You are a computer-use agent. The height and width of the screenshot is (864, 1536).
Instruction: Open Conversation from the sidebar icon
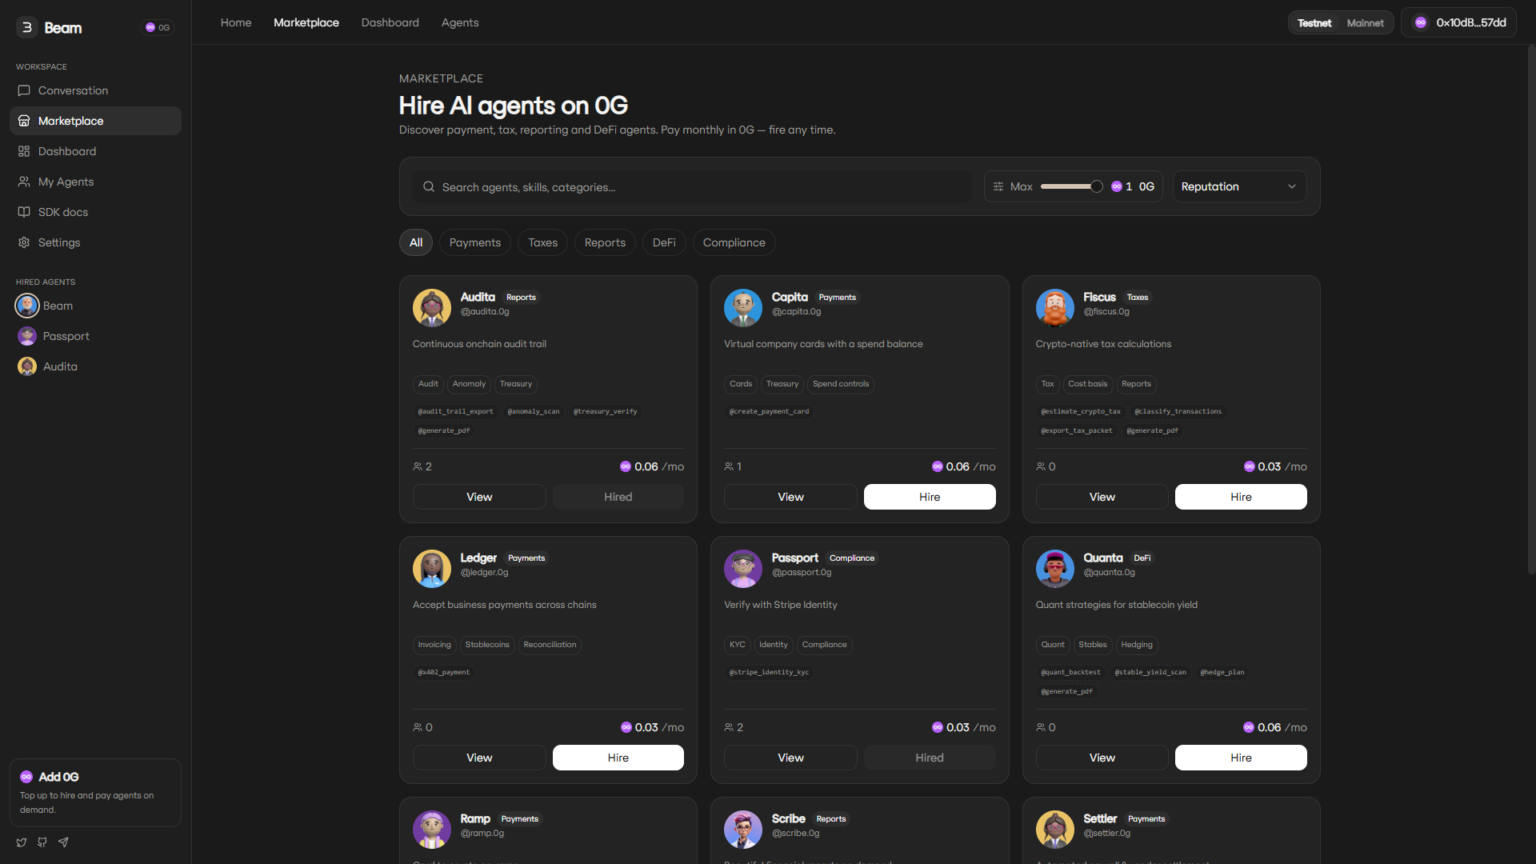point(24,90)
